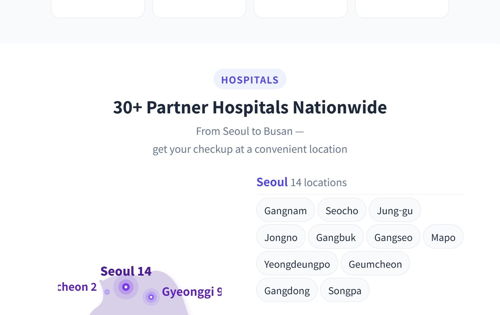Pick the Geumcheon district chip
This screenshot has width=500, height=315.
[x=375, y=264]
